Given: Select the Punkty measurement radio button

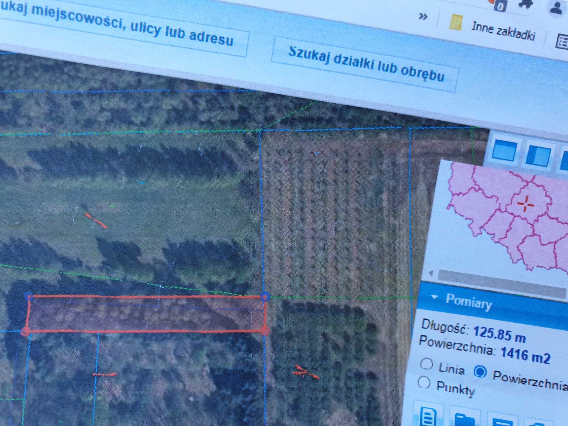Looking at the screenshot, I should [424, 382].
